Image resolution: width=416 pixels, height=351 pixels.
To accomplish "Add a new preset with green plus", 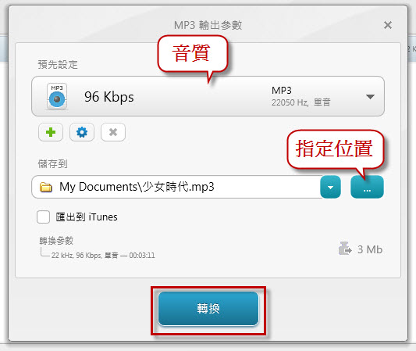I will click(51, 132).
